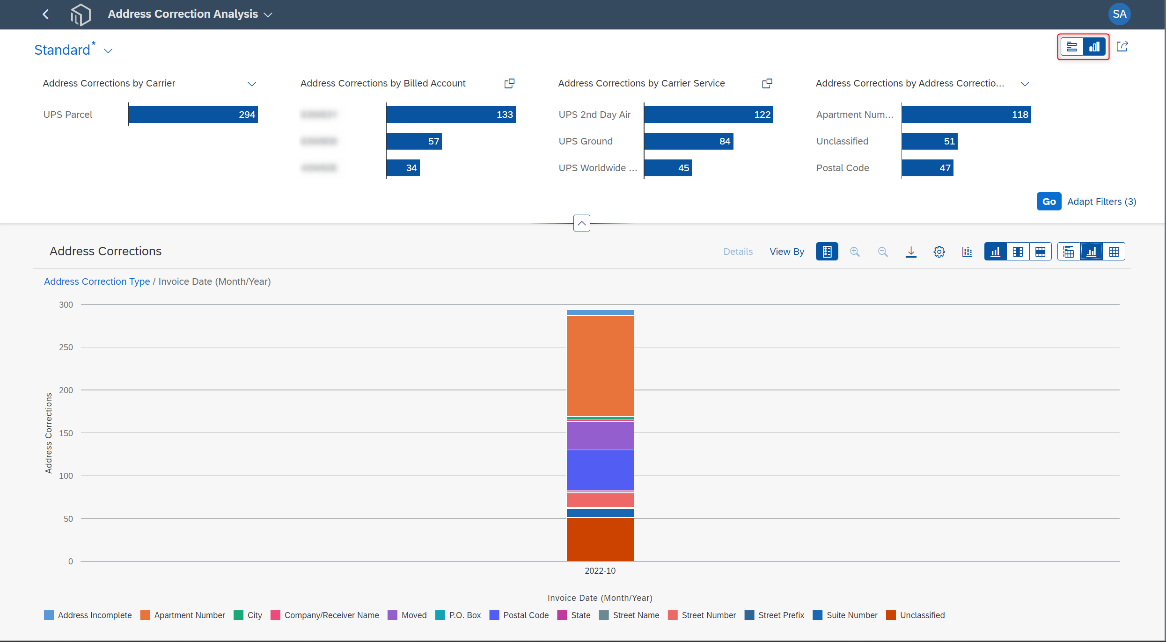The width and height of the screenshot is (1166, 642).
Task: Download the Address Corrections chart
Action: coord(911,252)
